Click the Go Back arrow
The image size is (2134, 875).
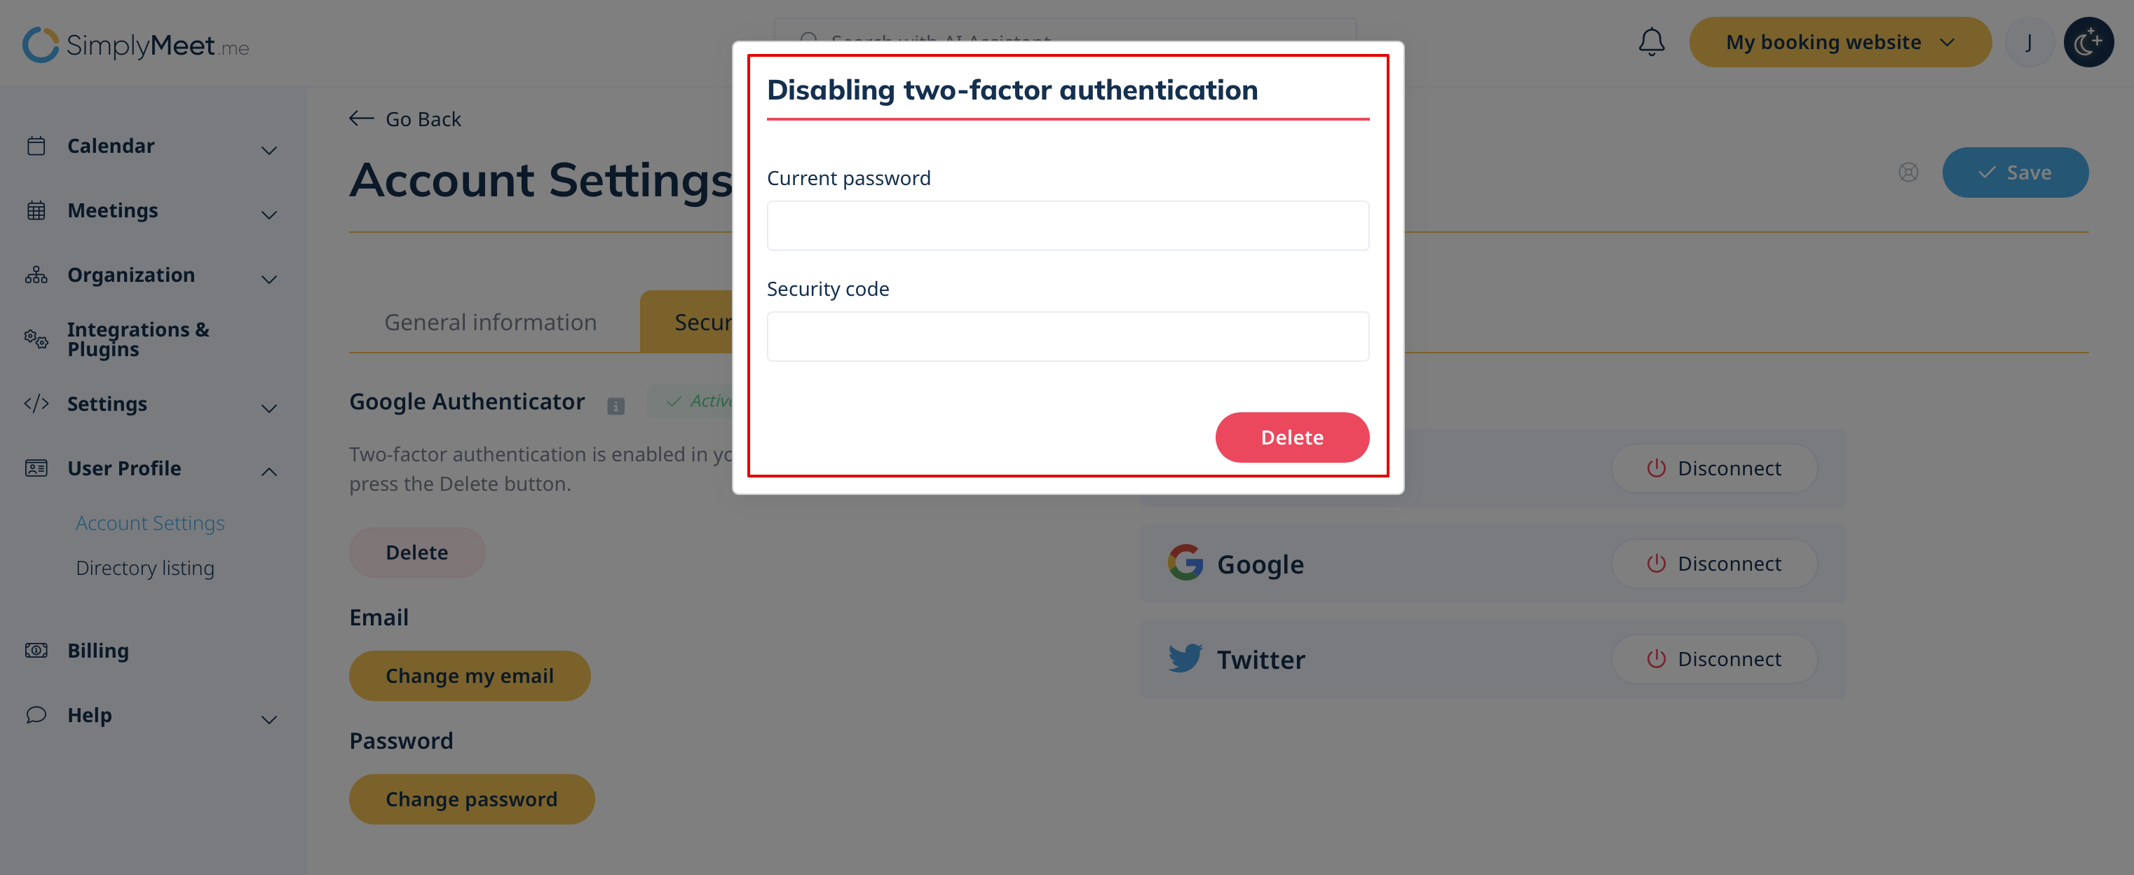[x=361, y=118]
